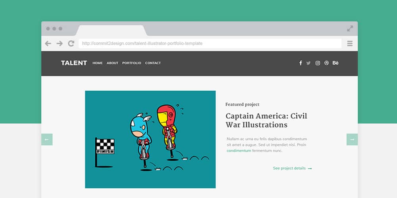Open the featured project illustration image

150,139
